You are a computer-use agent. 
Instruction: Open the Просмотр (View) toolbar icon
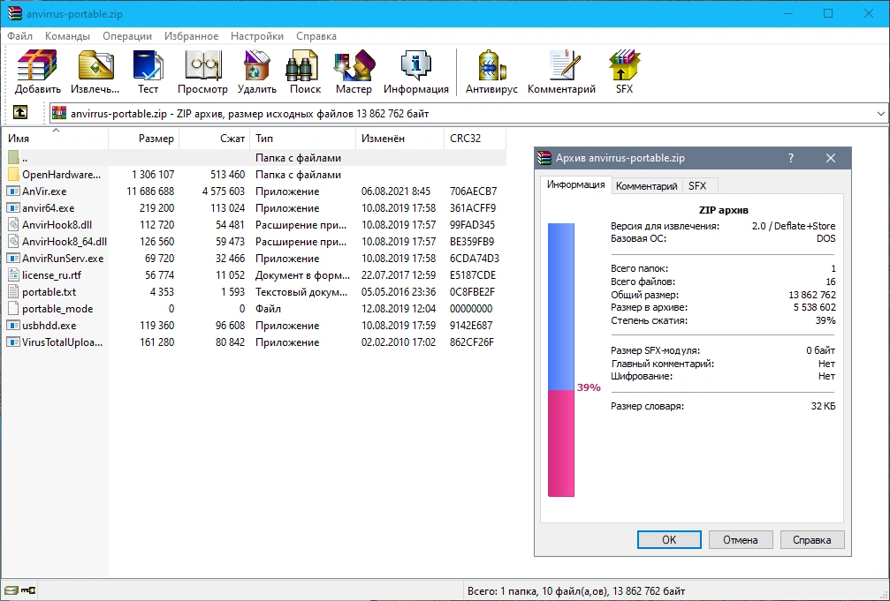tap(202, 65)
